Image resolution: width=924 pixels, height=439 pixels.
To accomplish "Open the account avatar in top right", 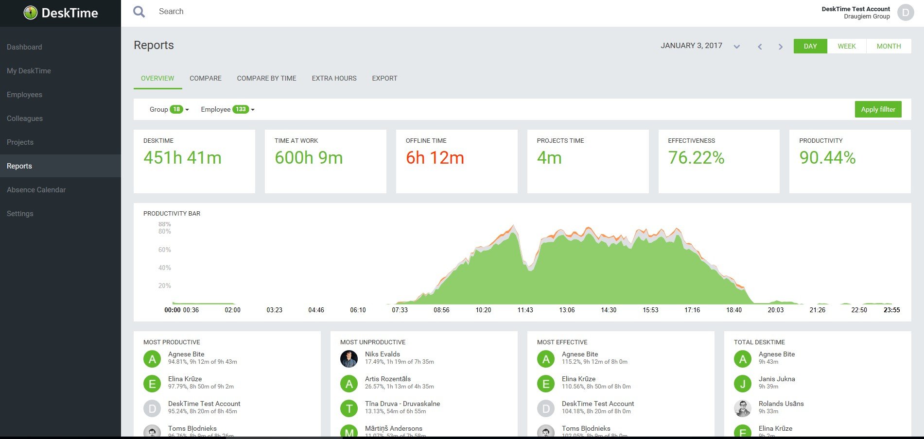I will click(905, 13).
